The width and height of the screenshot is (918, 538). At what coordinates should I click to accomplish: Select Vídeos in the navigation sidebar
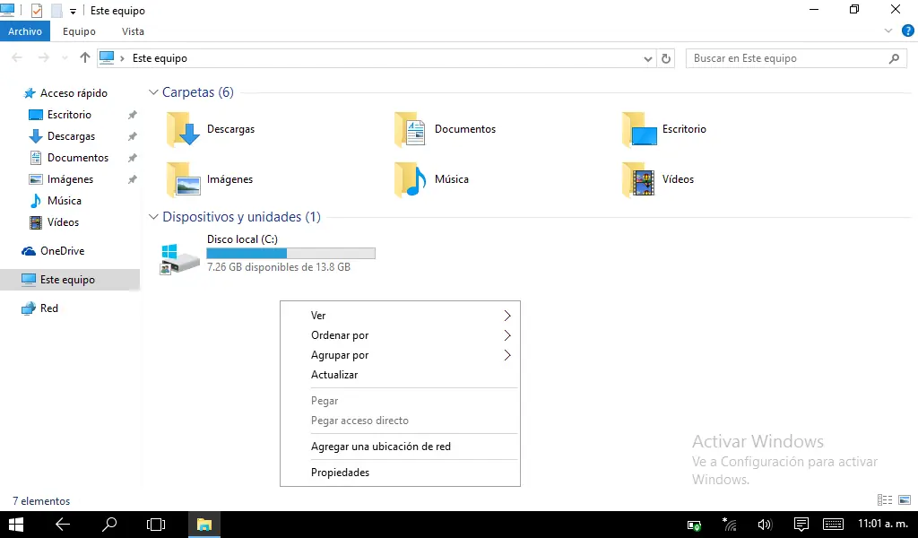point(63,222)
